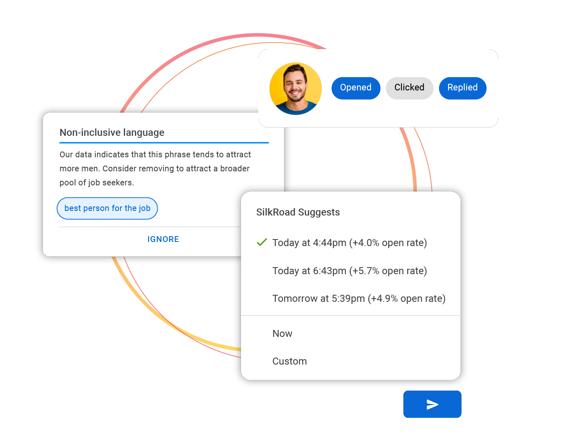
Task: Click the blue send icon
Action: click(432, 404)
